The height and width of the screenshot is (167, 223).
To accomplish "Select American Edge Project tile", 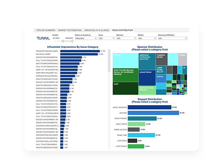I will point(147,90).
